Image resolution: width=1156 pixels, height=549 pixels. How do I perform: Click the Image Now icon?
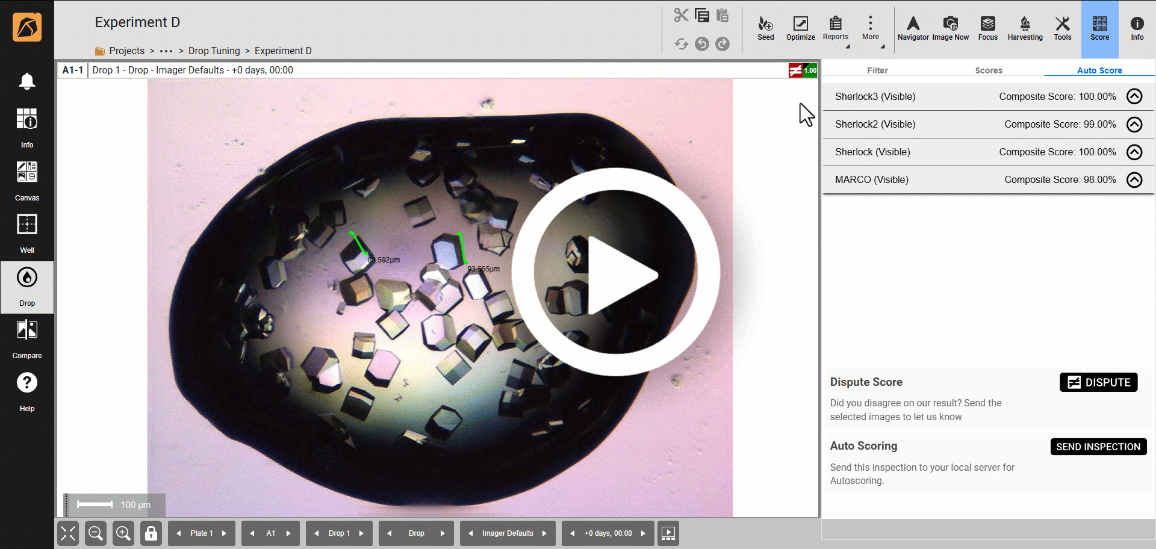(950, 28)
